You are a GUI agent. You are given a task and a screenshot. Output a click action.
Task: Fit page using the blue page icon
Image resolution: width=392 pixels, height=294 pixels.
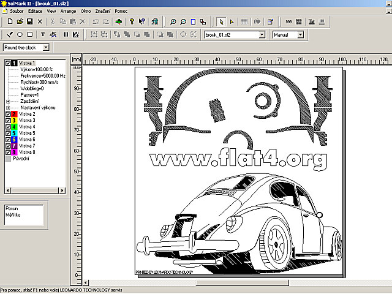[193, 22]
